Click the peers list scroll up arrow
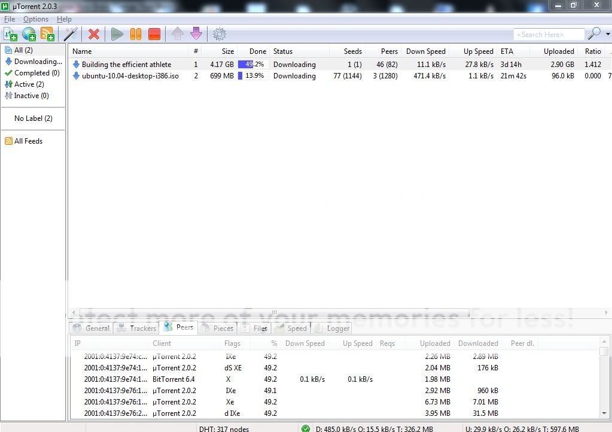 coord(604,342)
